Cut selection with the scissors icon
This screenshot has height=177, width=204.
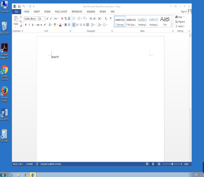pyautogui.click(x=21, y=17)
